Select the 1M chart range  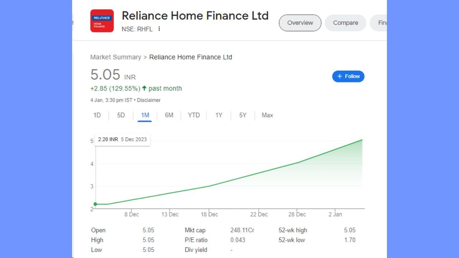pos(145,115)
